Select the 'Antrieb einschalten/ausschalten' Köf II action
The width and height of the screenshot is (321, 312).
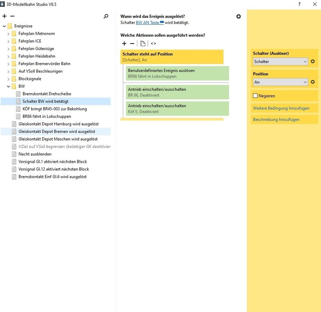pyautogui.click(x=177, y=109)
